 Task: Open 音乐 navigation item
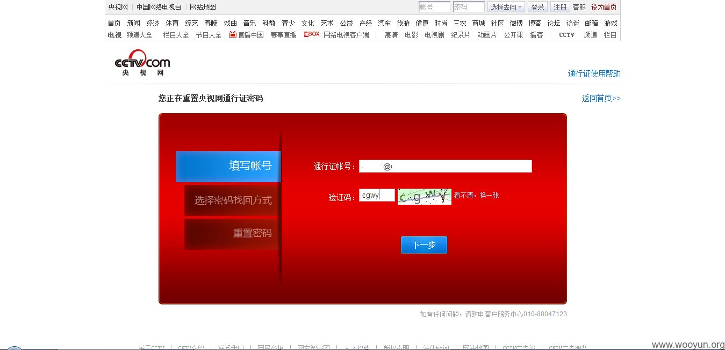click(249, 23)
